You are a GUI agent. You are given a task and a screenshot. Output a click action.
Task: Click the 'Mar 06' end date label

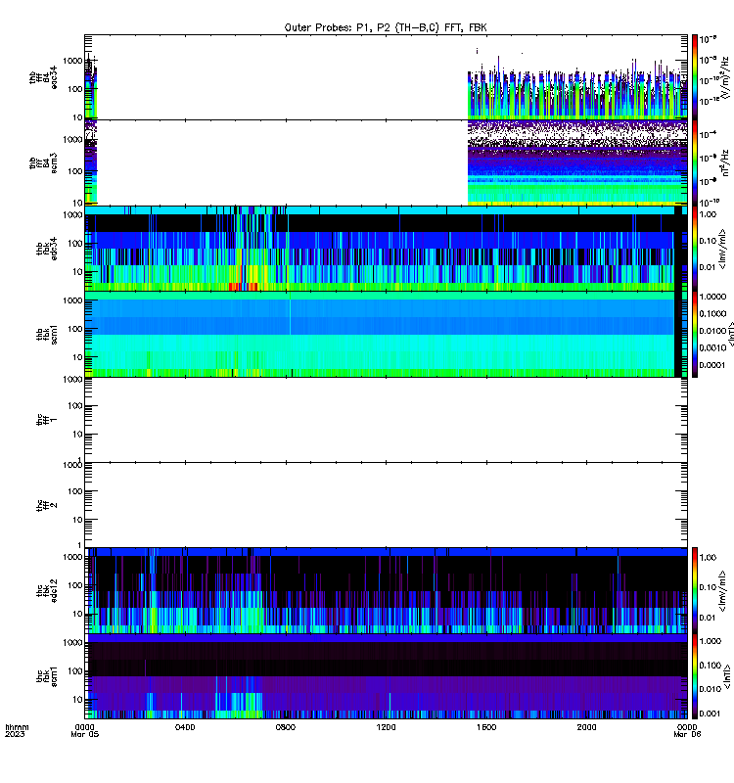687,734
